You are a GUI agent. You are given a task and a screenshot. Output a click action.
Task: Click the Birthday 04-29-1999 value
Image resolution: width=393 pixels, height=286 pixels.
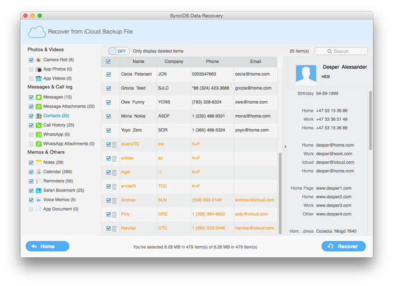click(327, 93)
